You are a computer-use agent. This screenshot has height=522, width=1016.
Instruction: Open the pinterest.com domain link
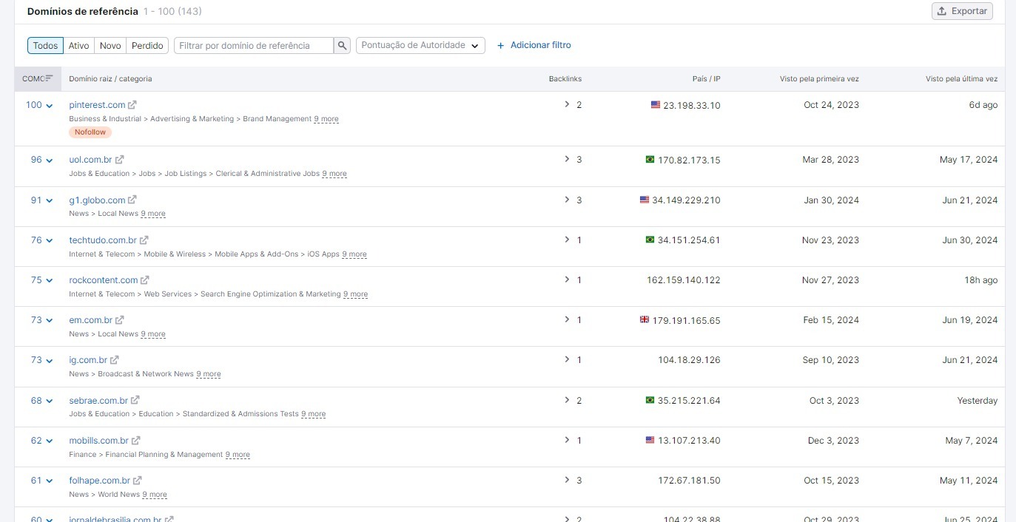[x=97, y=105]
